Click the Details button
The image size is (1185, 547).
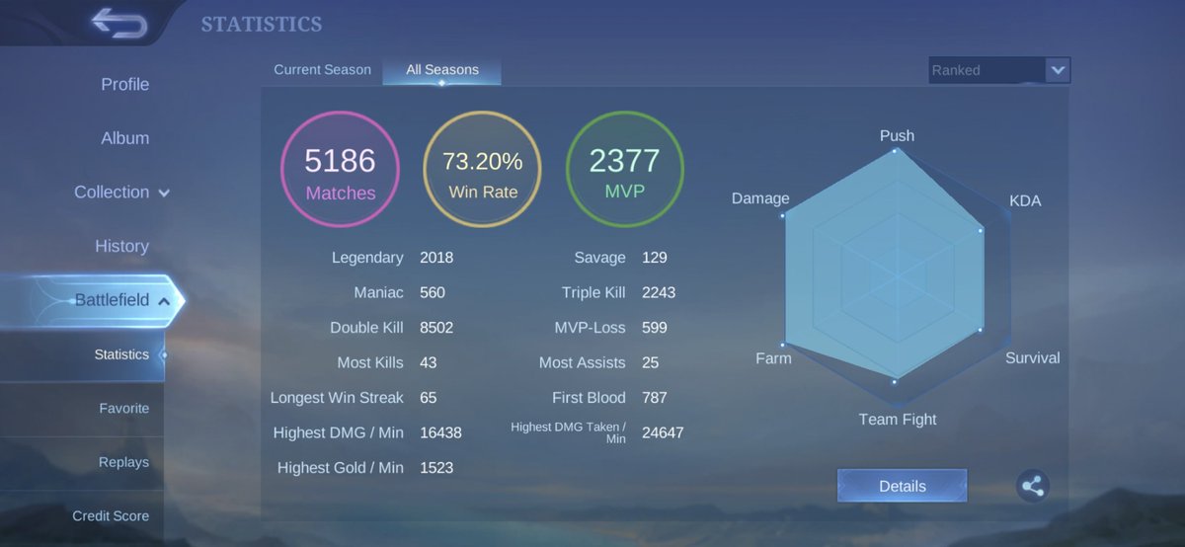point(903,486)
